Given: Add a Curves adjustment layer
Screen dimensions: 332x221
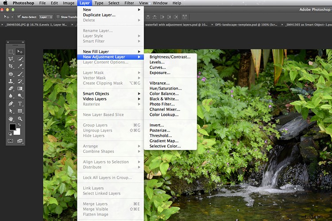Looking at the screenshot, I should (x=170, y=68).
